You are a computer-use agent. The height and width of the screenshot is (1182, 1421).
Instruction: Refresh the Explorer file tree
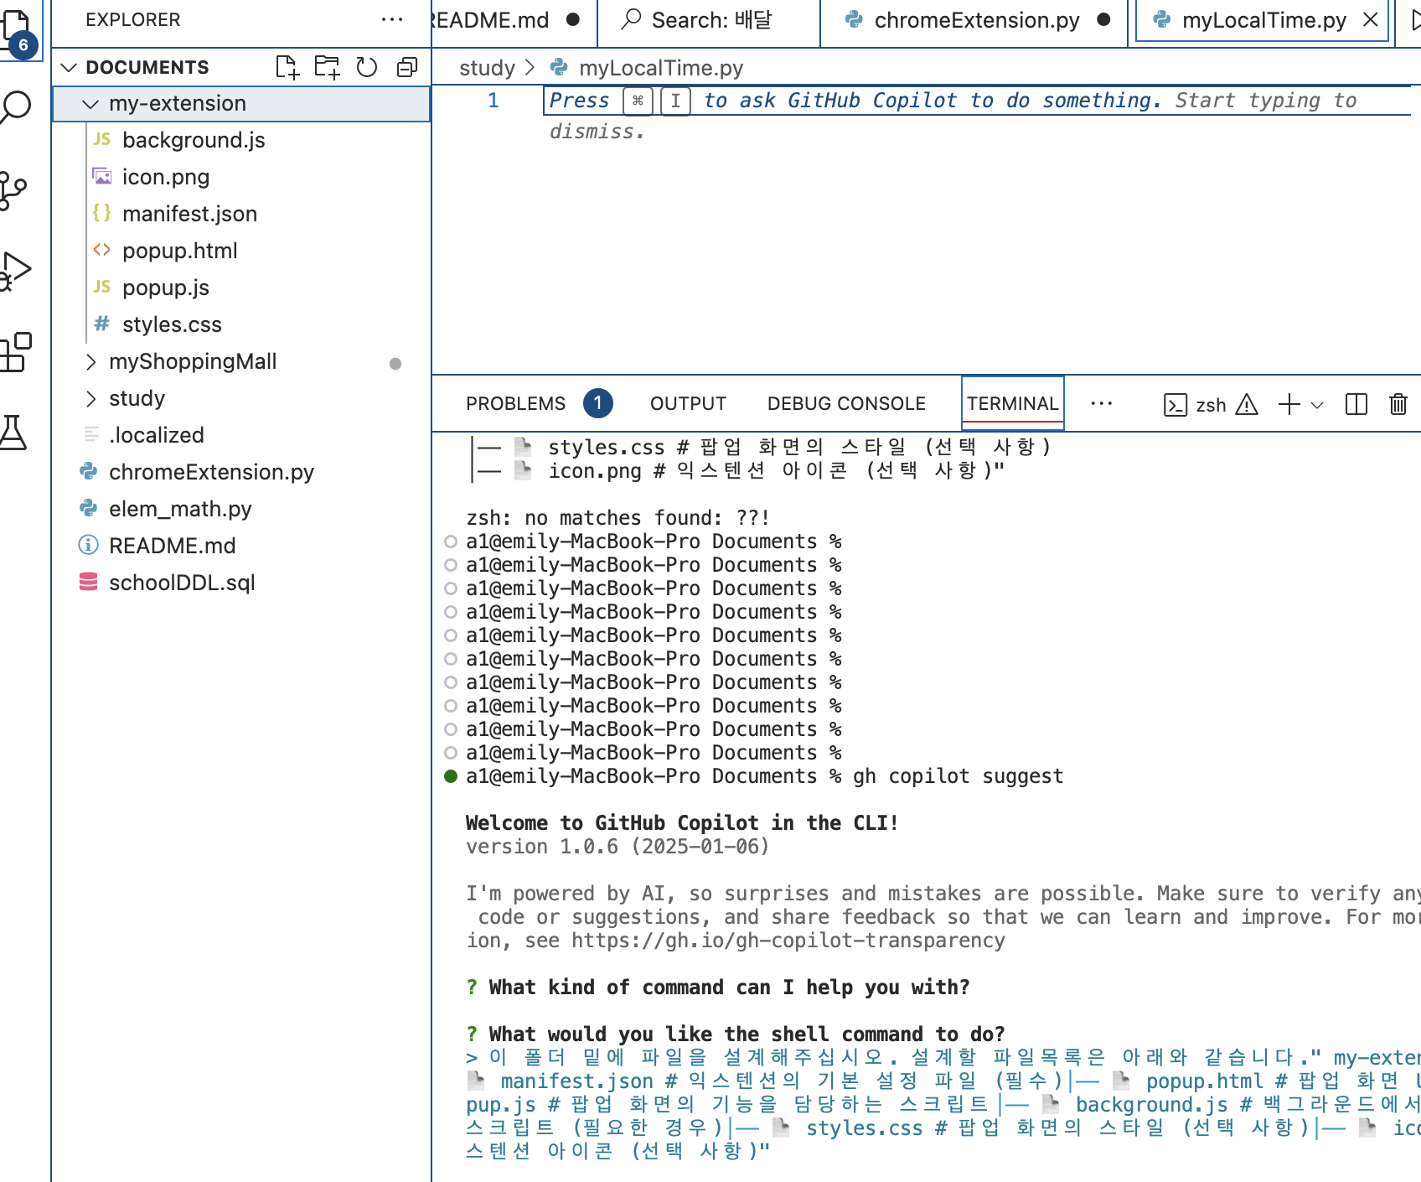coord(367,67)
